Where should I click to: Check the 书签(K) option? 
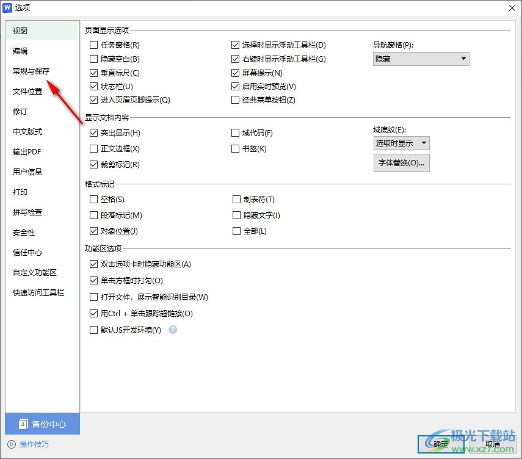click(236, 148)
